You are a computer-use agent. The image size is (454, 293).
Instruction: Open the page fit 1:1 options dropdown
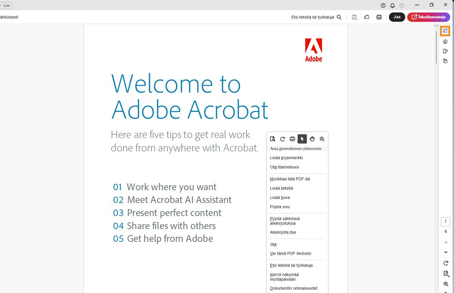tap(446, 273)
